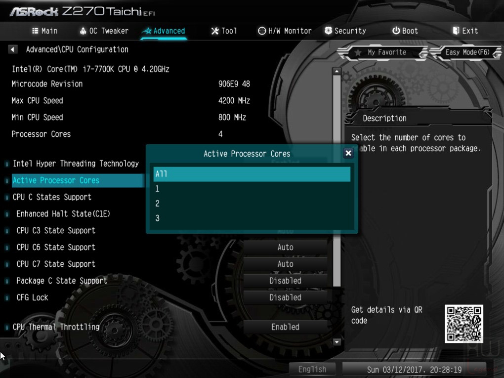
Task: Open the Main tab
Action: [44, 31]
